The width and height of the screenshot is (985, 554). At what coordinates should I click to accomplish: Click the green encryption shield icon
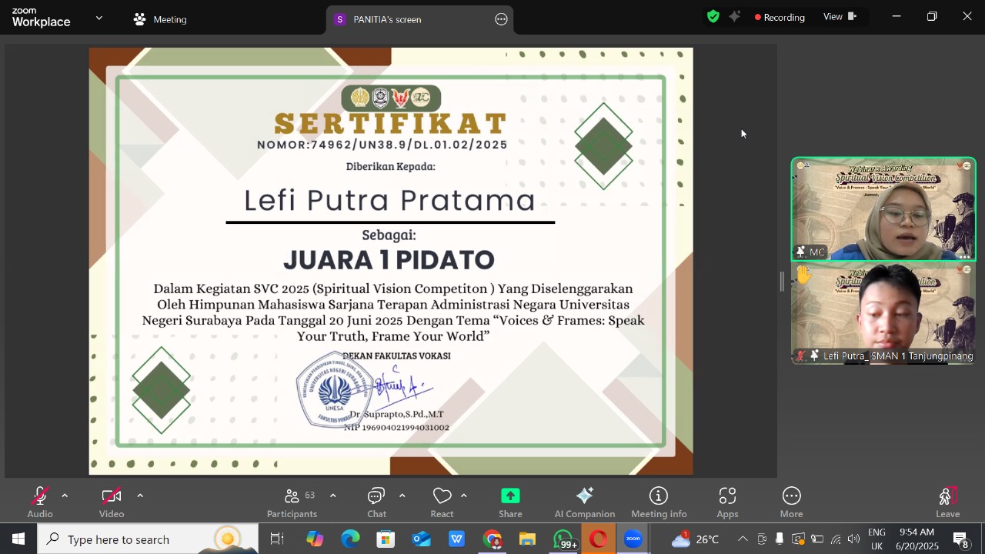(713, 17)
